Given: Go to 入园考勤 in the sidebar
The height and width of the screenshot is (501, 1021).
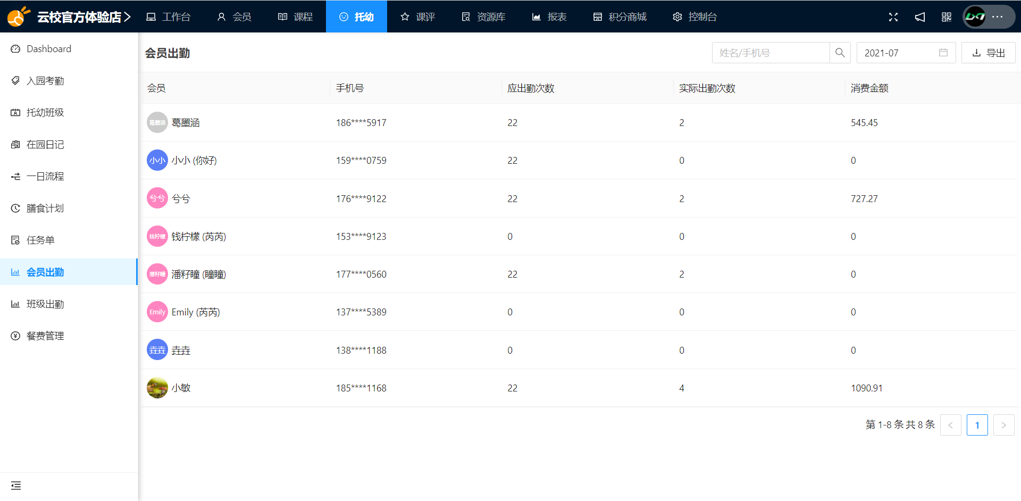Looking at the screenshot, I should 69,81.
